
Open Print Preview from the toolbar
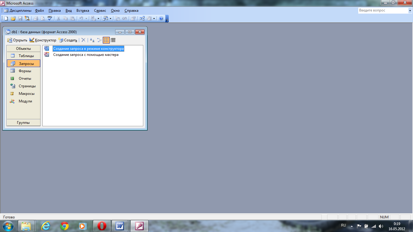pyautogui.click(x=43, y=18)
